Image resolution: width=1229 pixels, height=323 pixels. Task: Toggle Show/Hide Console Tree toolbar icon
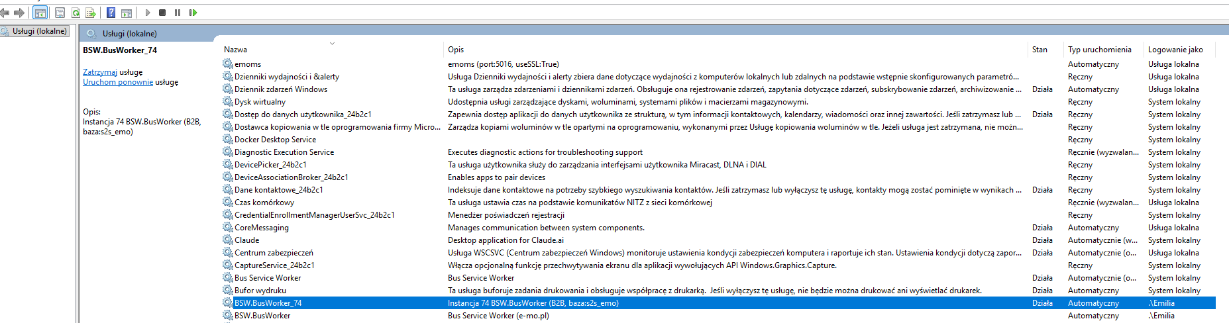pyautogui.click(x=40, y=13)
